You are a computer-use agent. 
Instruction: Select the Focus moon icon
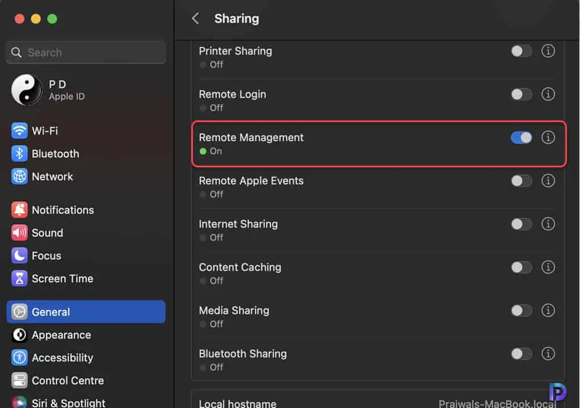tap(19, 255)
